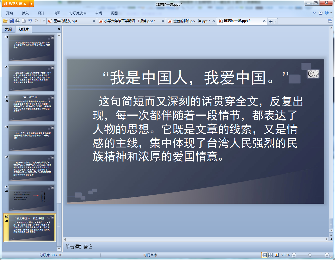Close the 难忘的一课.ppt document tab
335x260 pixels.
point(264,21)
